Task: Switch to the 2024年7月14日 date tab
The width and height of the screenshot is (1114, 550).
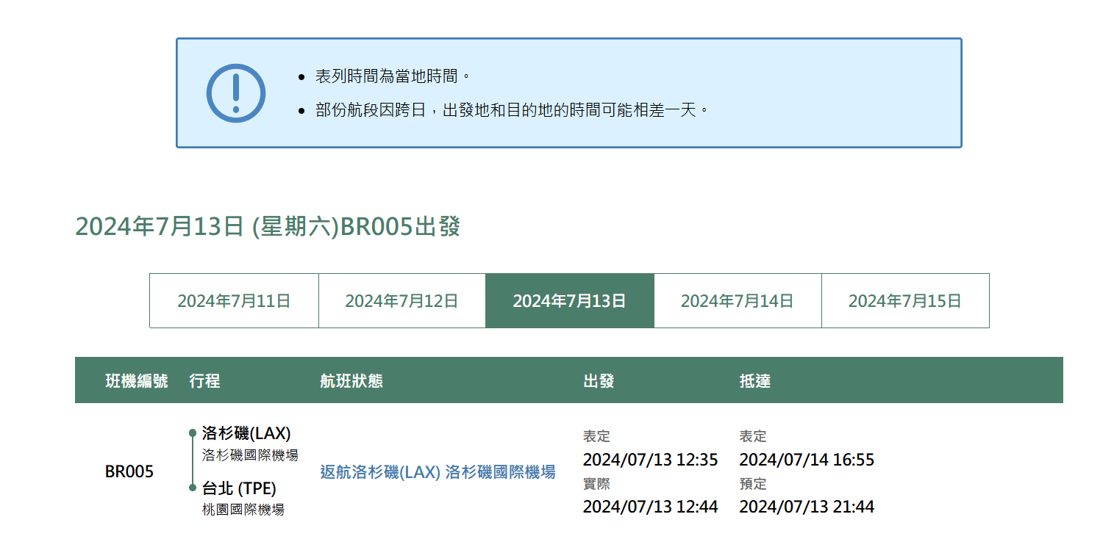Action: coord(737,300)
